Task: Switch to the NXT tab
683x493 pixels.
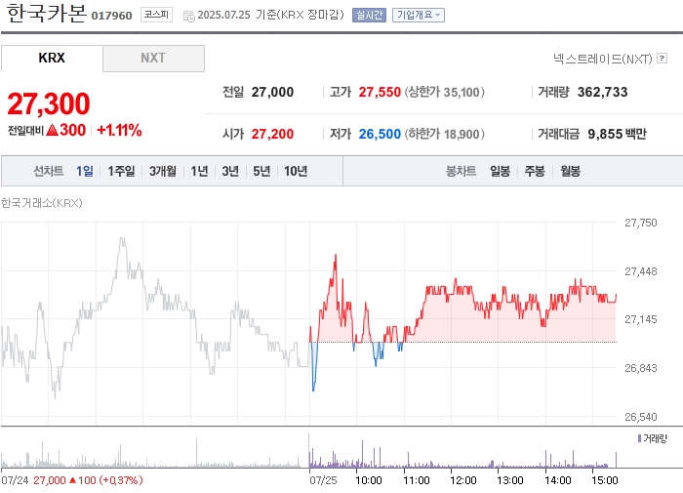Action: tap(153, 58)
